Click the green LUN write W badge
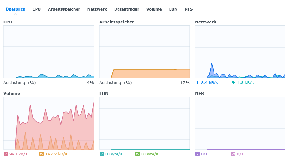288x160 pixels. 138,154
